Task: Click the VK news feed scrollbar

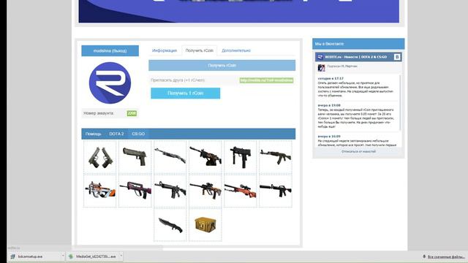Action: click(x=400, y=103)
